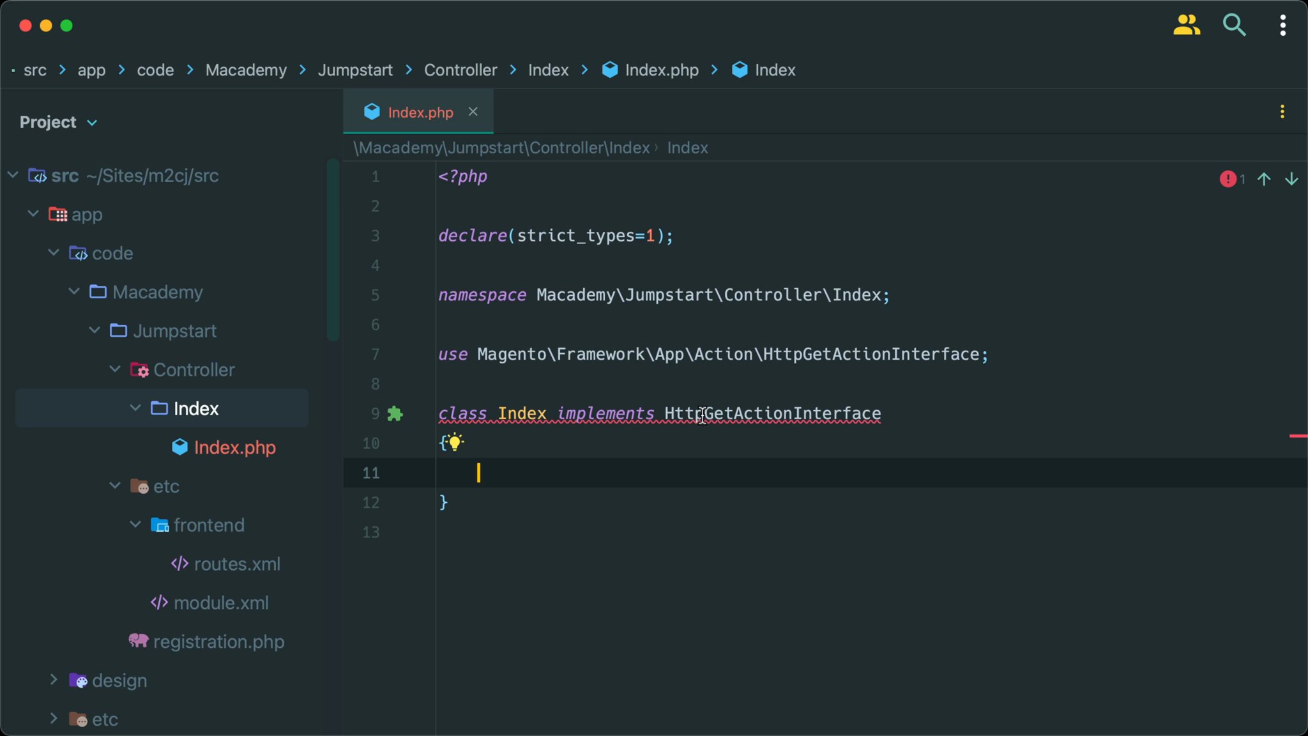
Task: Open editor tab options via three-dot icon
Action: (x=1282, y=111)
